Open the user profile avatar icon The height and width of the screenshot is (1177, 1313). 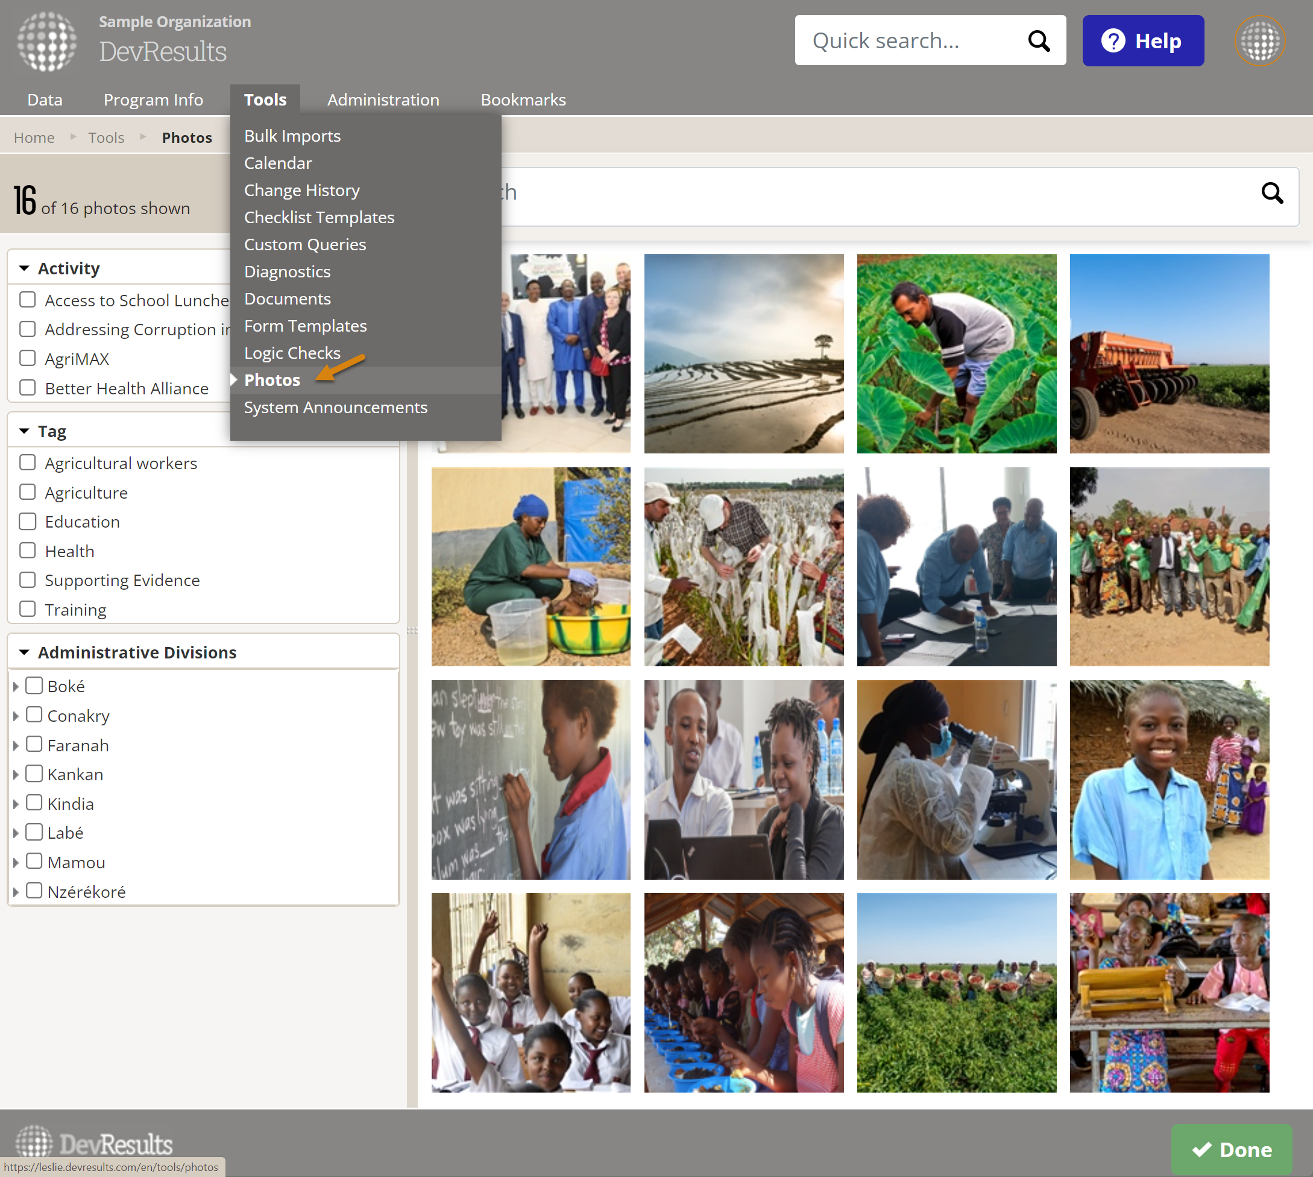pyautogui.click(x=1259, y=41)
